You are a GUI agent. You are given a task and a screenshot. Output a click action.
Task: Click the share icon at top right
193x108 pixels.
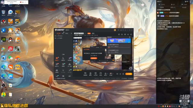[131, 34]
